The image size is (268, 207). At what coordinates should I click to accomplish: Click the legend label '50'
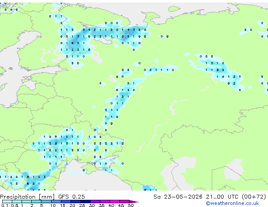click(x=131, y=205)
